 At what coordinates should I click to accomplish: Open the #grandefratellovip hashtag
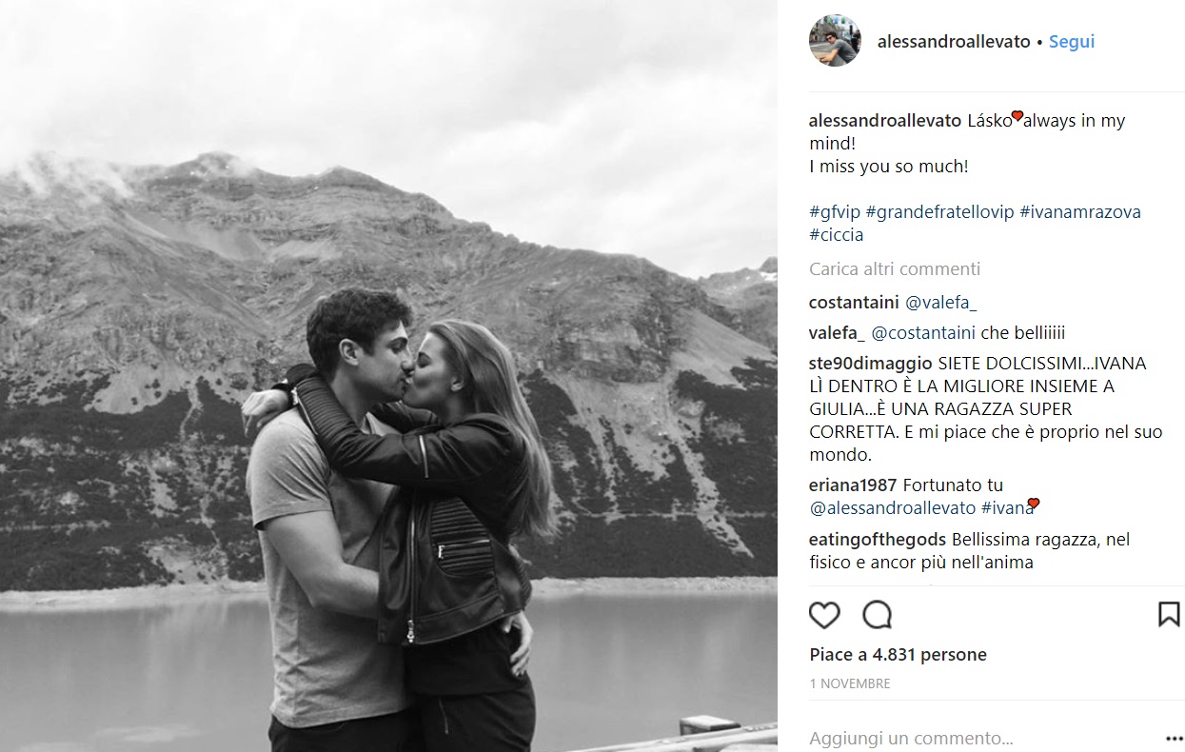click(x=939, y=211)
